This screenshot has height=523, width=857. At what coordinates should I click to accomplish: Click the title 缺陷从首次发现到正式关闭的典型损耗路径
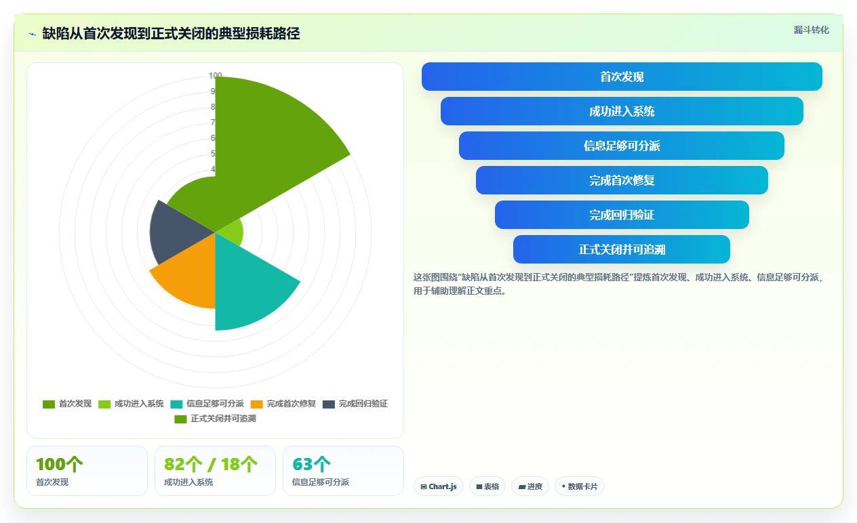(x=171, y=33)
